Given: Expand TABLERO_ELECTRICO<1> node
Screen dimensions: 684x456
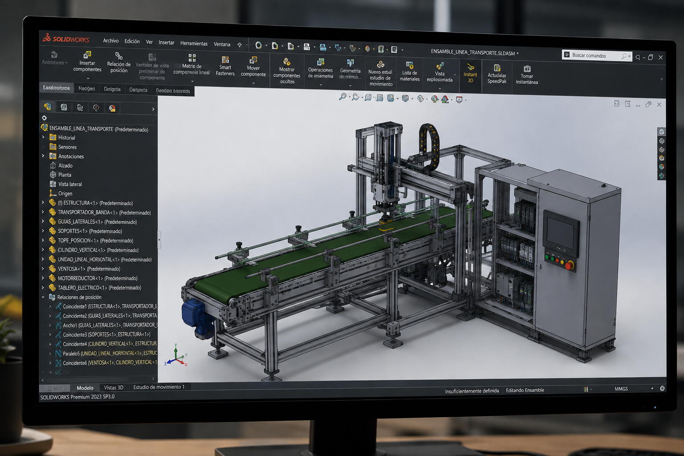Looking at the screenshot, I should coord(43,287).
